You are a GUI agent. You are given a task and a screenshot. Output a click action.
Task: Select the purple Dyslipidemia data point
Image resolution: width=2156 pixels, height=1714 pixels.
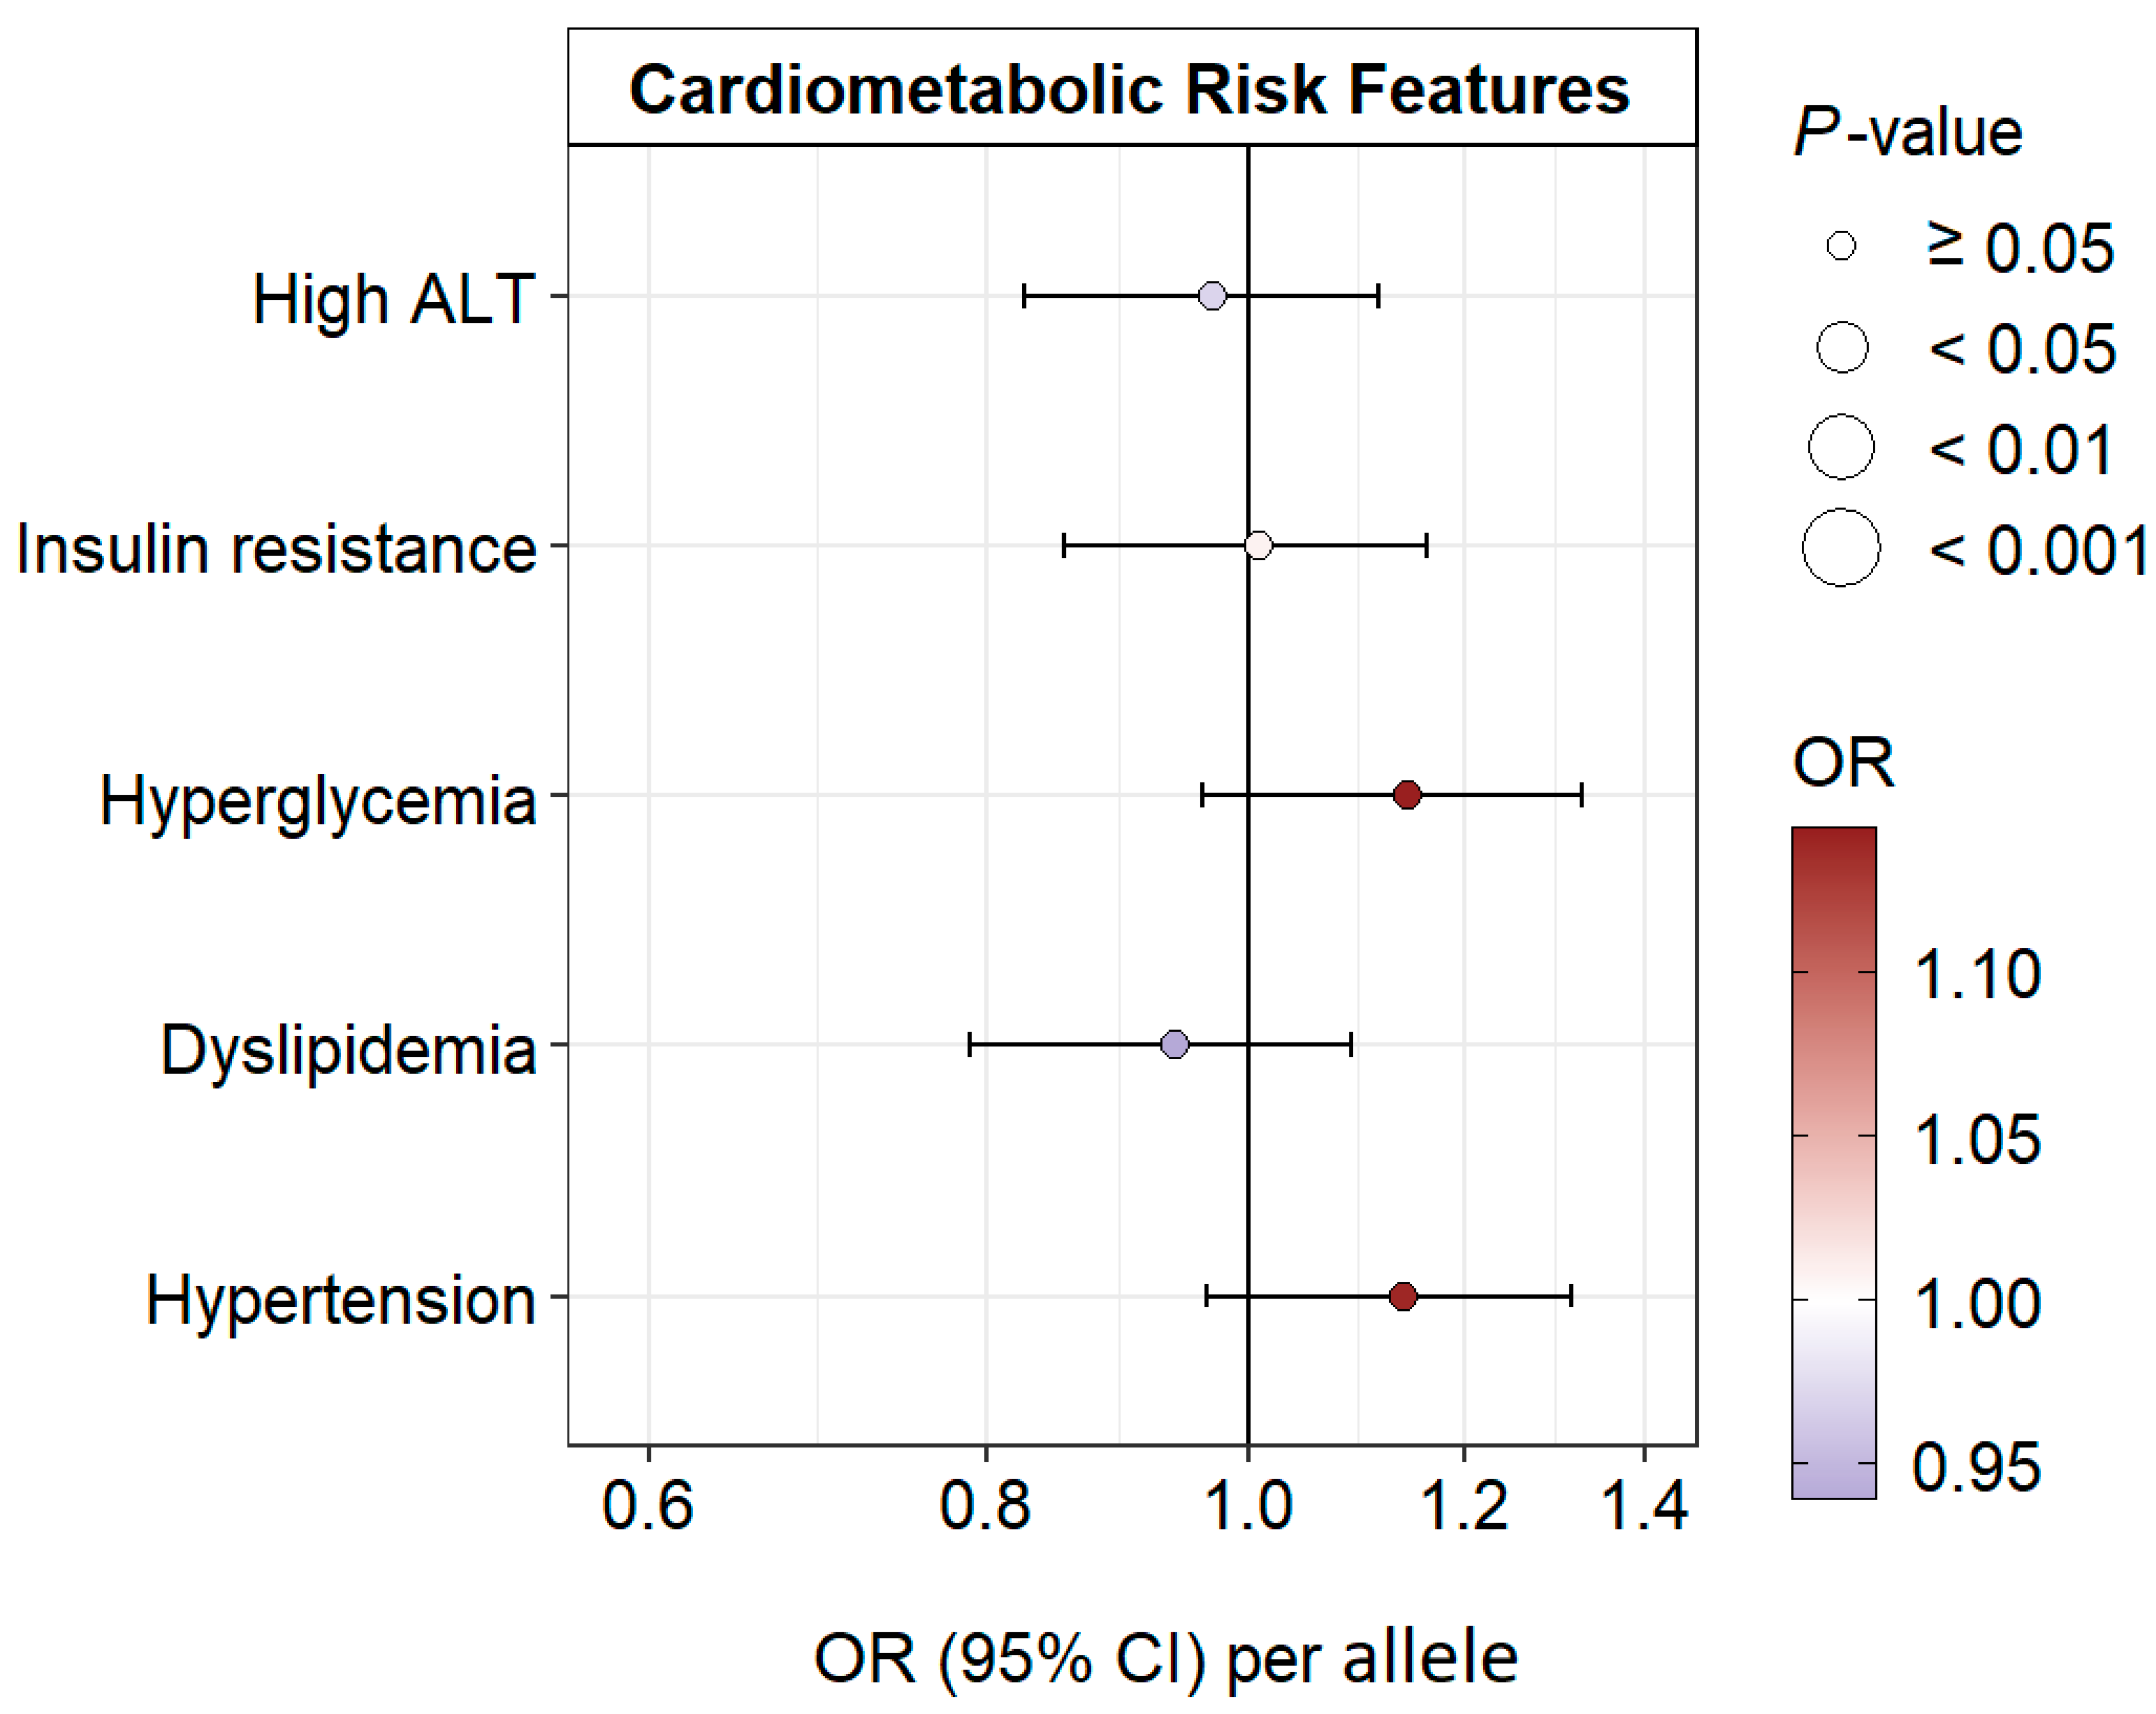click(1175, 1045)
